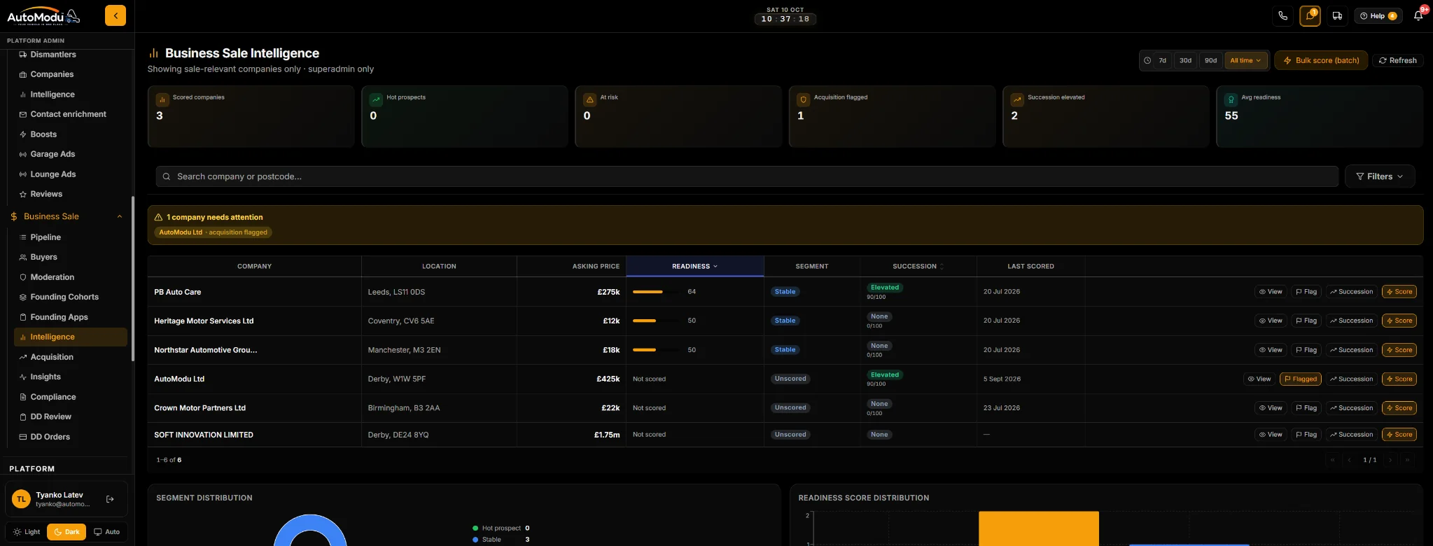Expand the Filters dropdown
Viewport: 1433px width, 546px height.
click(1379, 176)
